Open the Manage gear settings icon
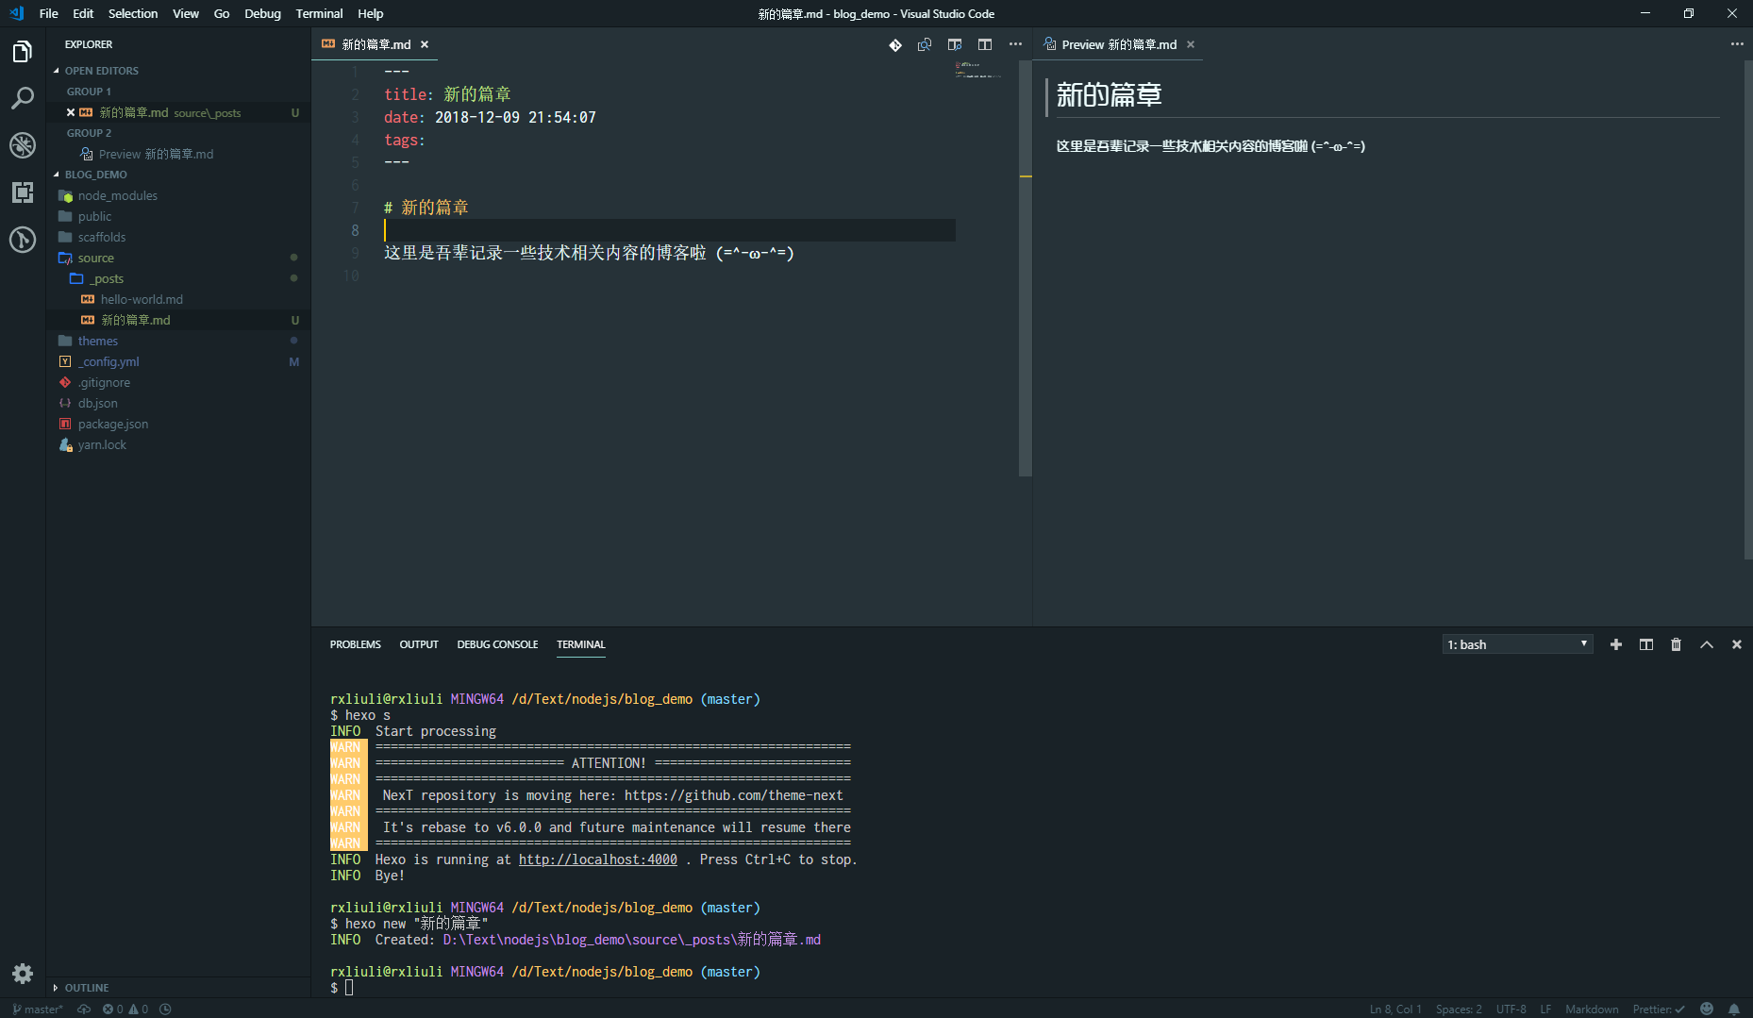Image resolution: width=1753 pixels, height=1018 pixels. pos(23,974)
